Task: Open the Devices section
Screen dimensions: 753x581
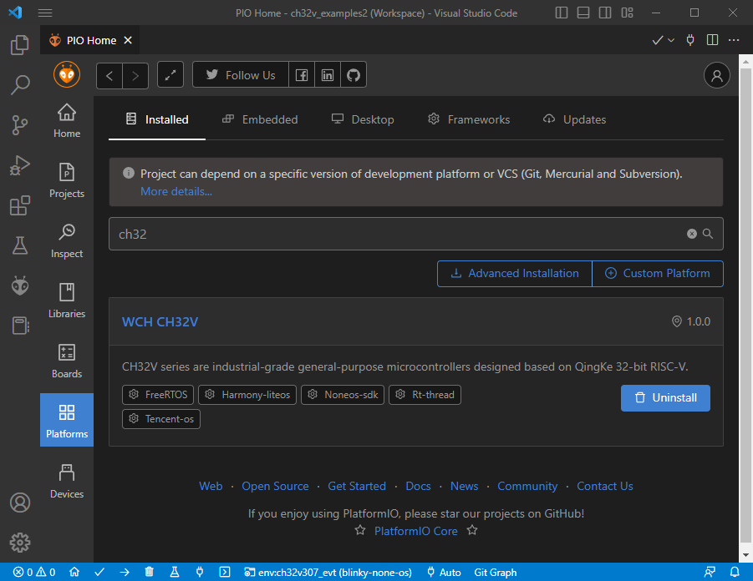Action: [67, 481]
